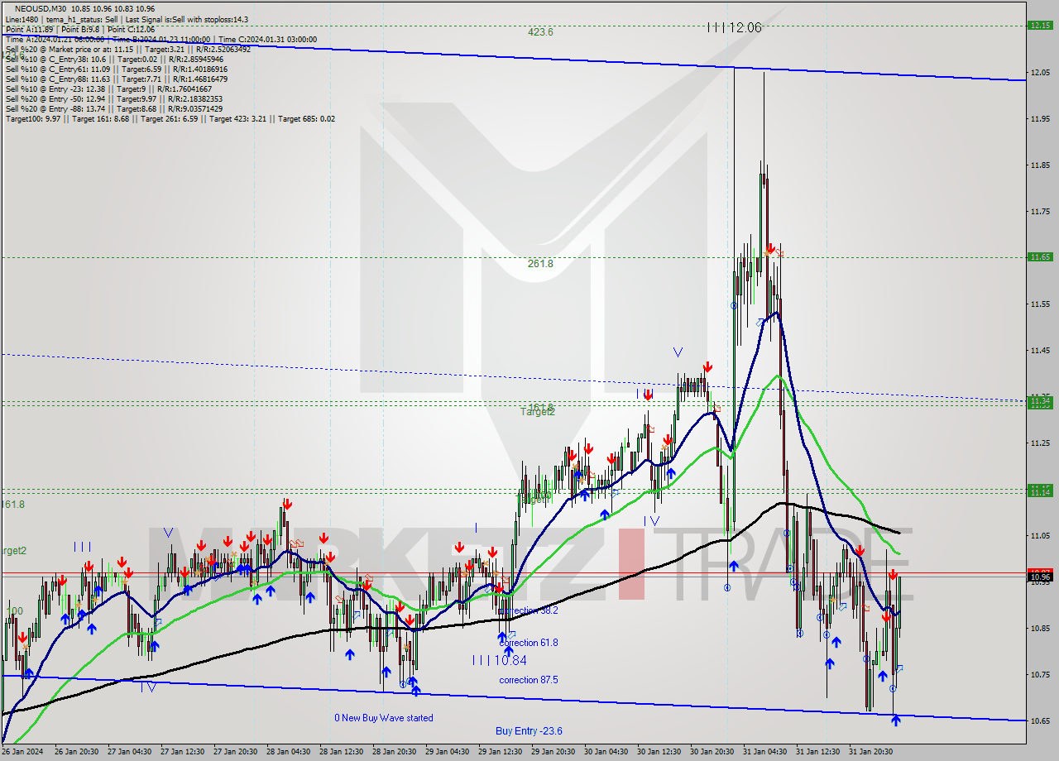Click the '29 Jan 12:30' time axis label
The width and height of the screenshot is (1059, 761).
[x=501, y=752]
